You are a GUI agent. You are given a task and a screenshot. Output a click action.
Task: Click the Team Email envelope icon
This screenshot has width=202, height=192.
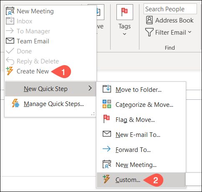(x=10, y=41)
